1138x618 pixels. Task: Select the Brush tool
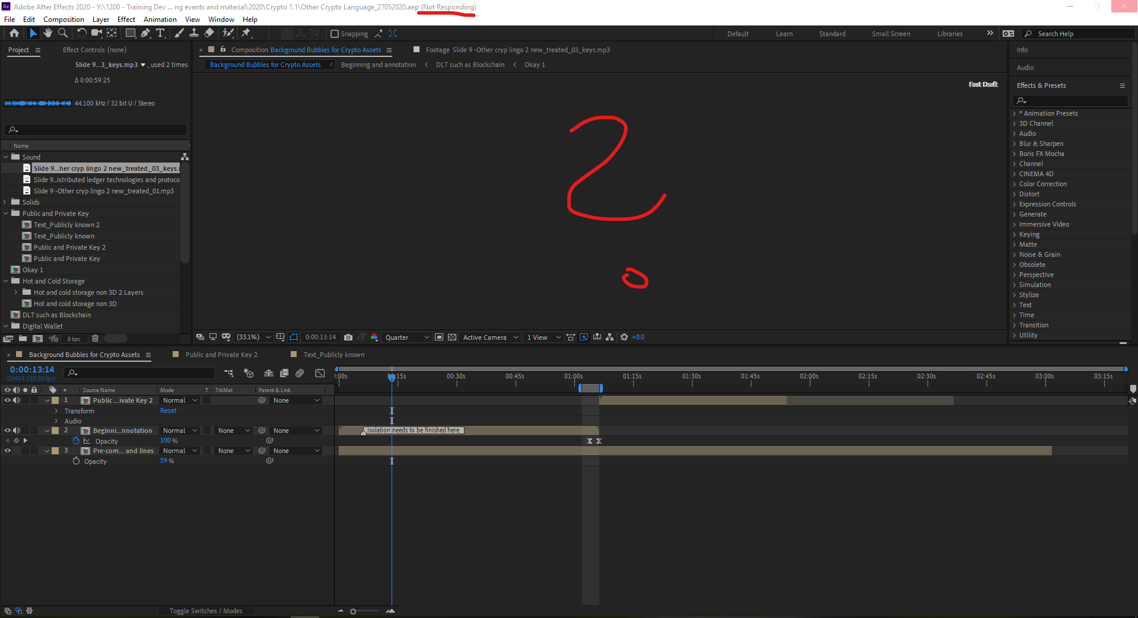[x=179, y=33]
